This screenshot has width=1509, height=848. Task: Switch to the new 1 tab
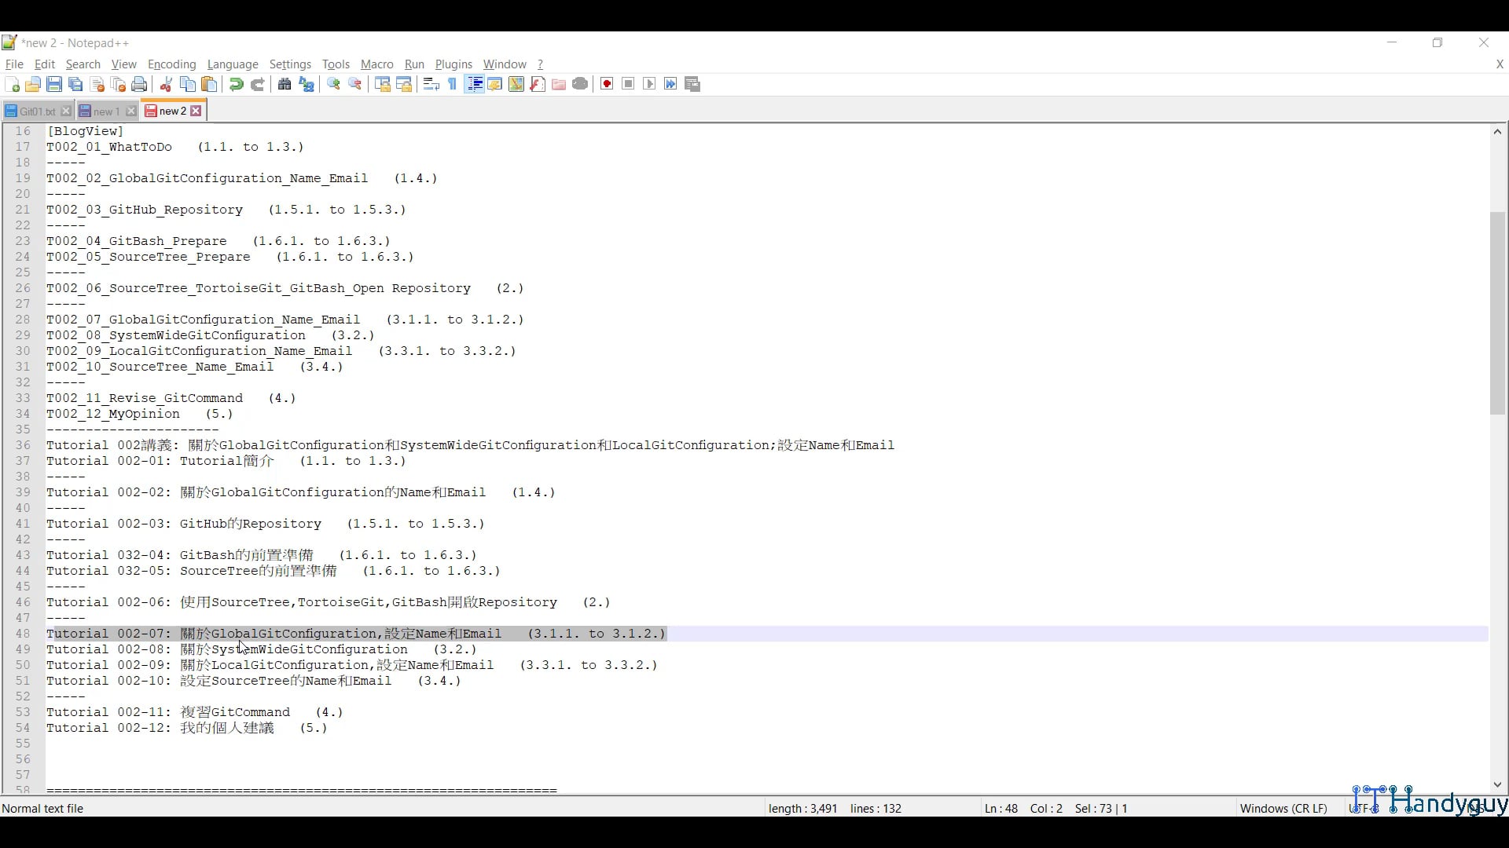click(106, 111)
